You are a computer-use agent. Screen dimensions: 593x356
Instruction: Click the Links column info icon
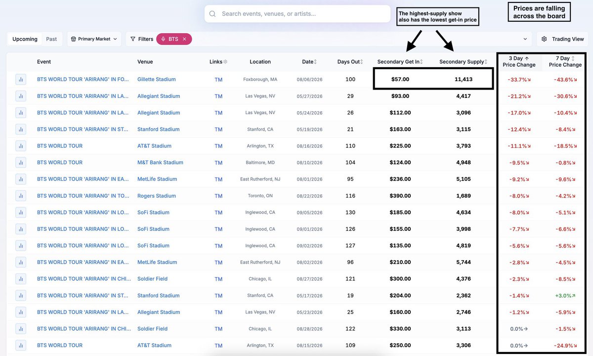point(225,62)
